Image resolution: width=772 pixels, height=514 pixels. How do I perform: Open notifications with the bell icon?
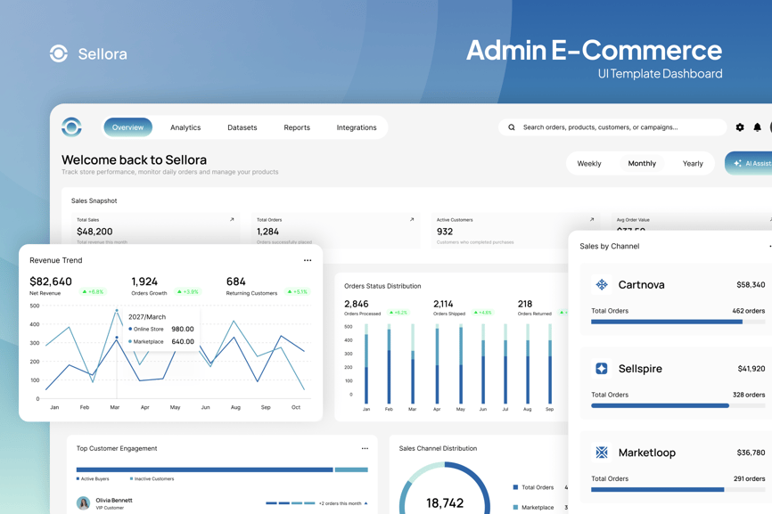[758, 127]
